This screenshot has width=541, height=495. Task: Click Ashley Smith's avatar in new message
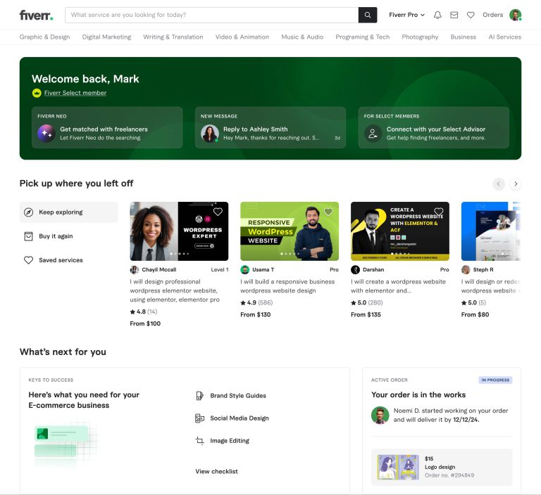pos(210,134)
